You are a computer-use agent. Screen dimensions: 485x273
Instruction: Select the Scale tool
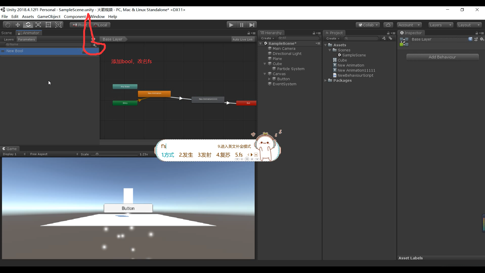coord(38,25)
